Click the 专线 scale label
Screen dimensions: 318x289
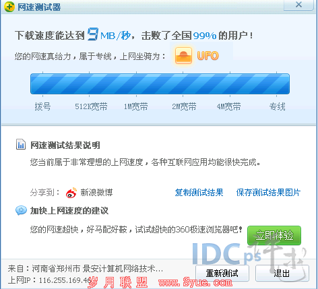[x=278, y=106]
